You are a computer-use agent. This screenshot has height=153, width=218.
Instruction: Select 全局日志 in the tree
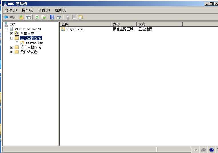pyautogui.click(x=27, y=33)
